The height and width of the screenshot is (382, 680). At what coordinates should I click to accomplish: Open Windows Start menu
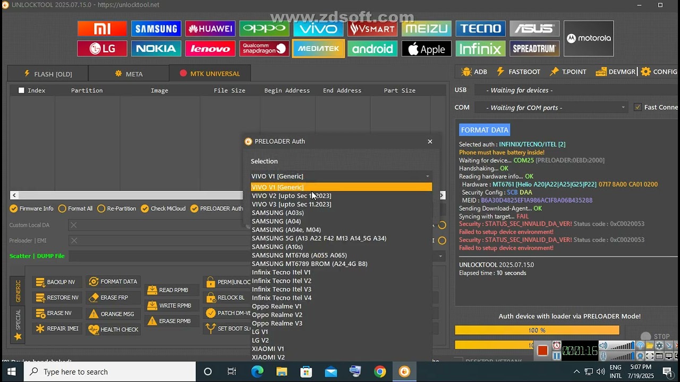pyautogui.click(x=12, y=371)
